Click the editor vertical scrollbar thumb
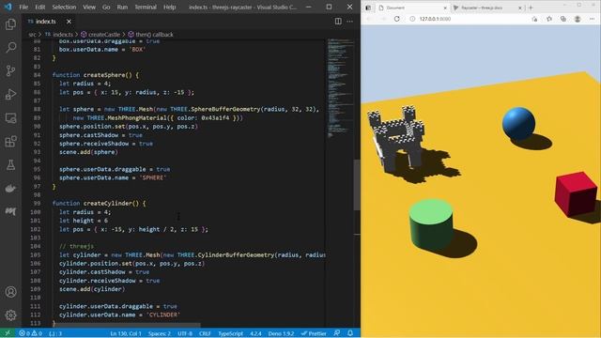This screenshot has width=601, height=338. [x=357, y=185]
